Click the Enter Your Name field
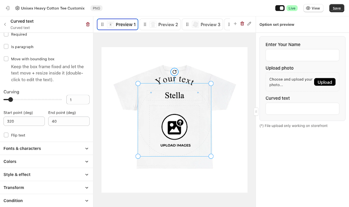This screenshot has width=349, height=207. 302,55
